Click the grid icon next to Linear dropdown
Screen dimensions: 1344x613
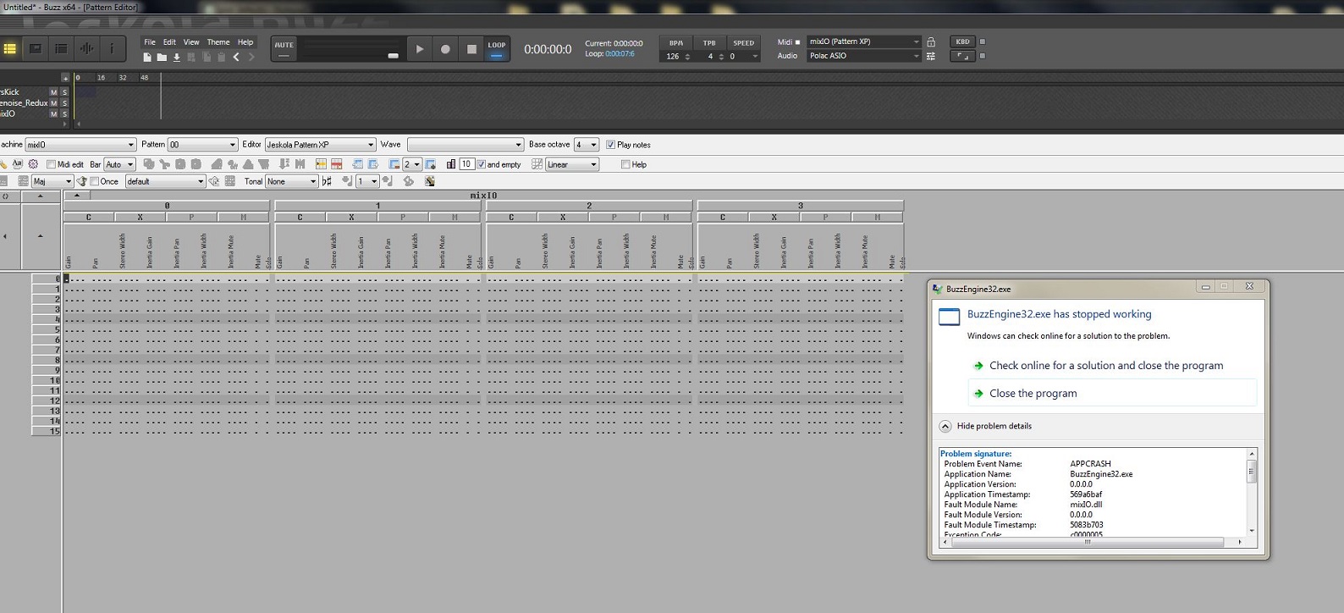tap(537, 164)
